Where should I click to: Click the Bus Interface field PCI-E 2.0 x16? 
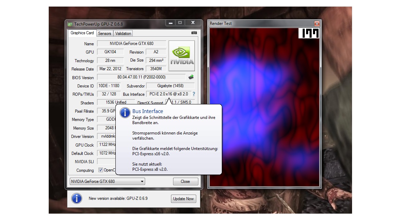pos(169,94)
